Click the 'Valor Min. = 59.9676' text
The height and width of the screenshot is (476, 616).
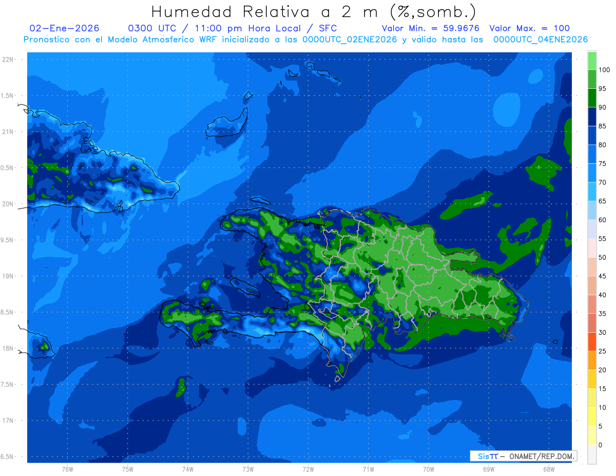click(x=431, y=28)
